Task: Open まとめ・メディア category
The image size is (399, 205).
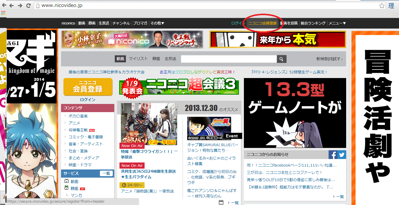Action: click(x=84, y=158)
